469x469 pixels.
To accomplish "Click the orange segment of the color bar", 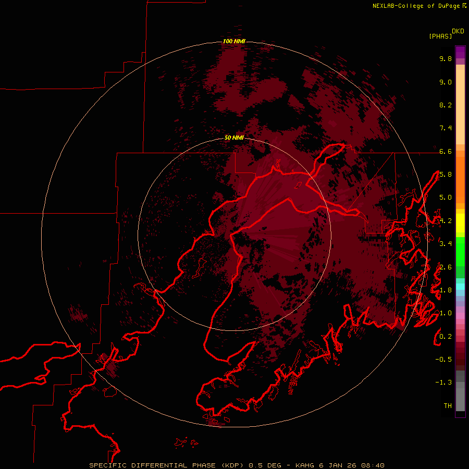I will pos(460,179).
